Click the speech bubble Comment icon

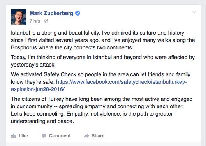coord(44,136)
